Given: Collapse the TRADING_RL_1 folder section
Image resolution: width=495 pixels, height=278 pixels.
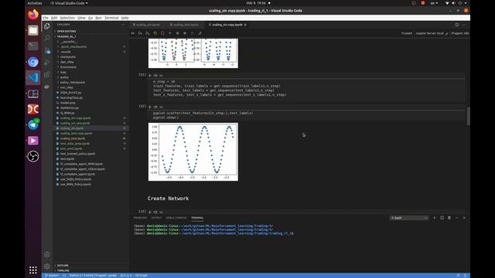Looking at the screenshot, I should (x=91, y=36).
